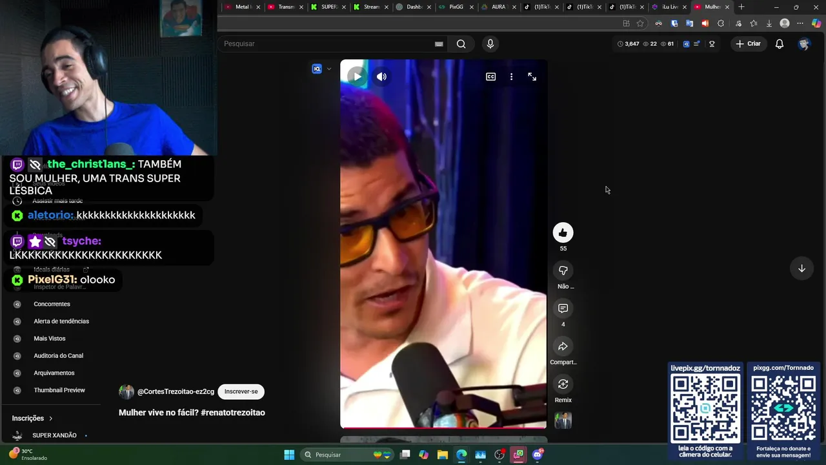Open Arquivamentos in the sidebar

click(x=54, y=373)
